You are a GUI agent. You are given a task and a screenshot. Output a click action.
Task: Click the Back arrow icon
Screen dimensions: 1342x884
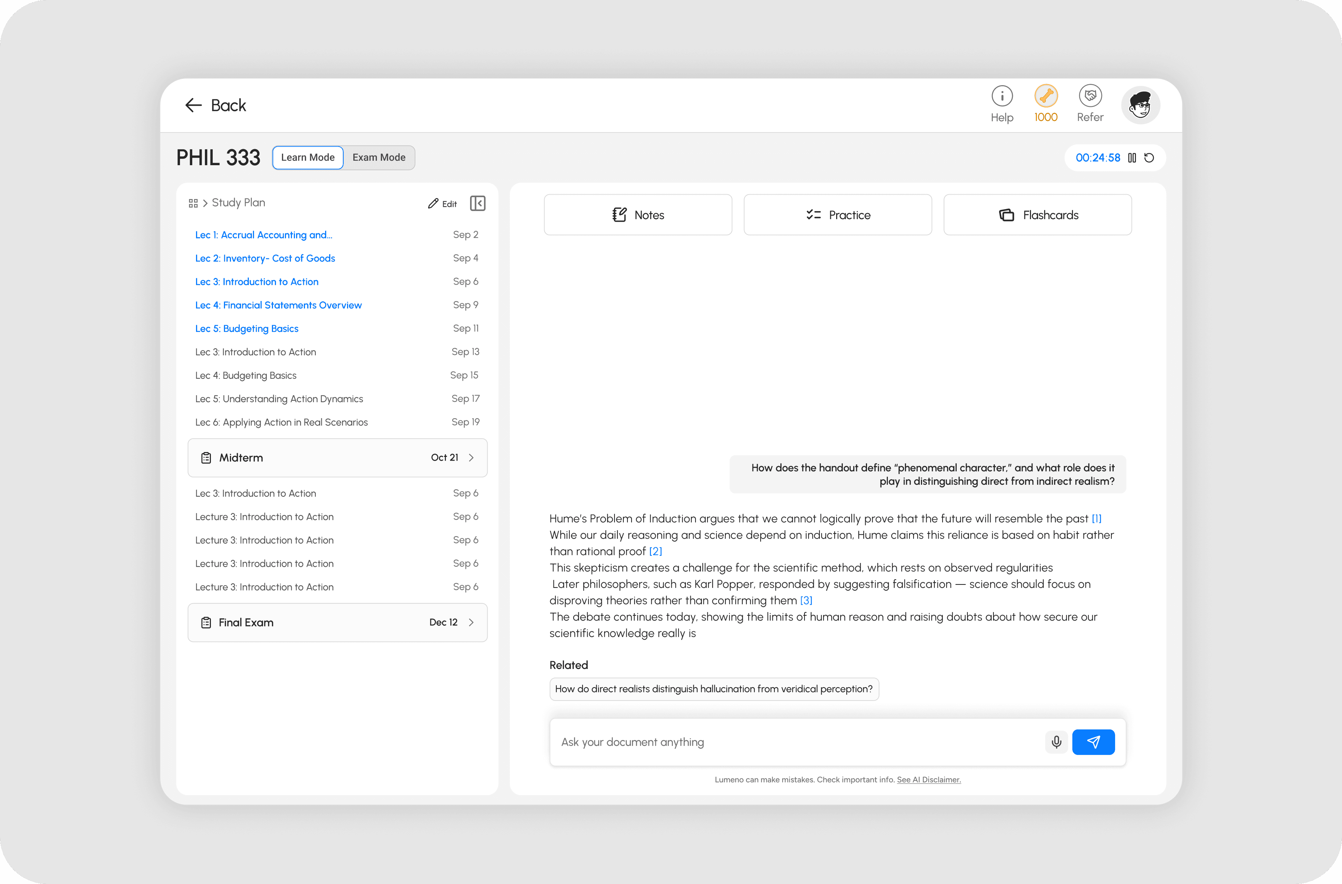(x=193, y=105)
